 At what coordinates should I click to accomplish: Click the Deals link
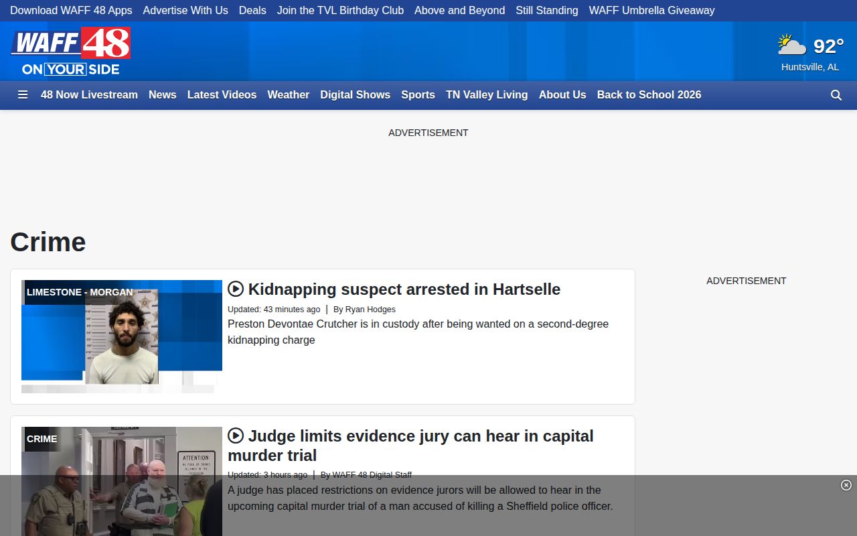252,11
